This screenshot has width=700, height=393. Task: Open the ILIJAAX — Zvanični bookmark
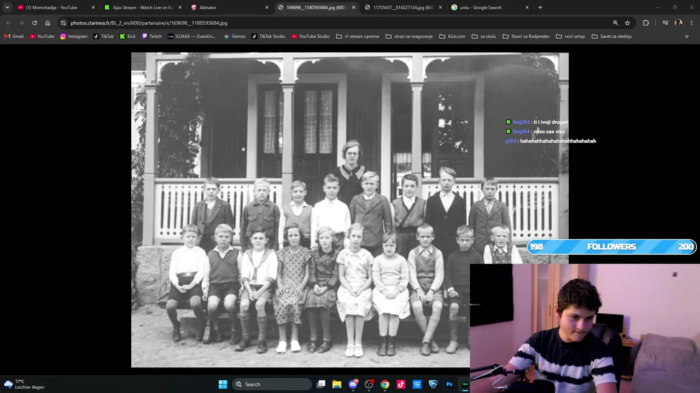[x=191, y=37]
